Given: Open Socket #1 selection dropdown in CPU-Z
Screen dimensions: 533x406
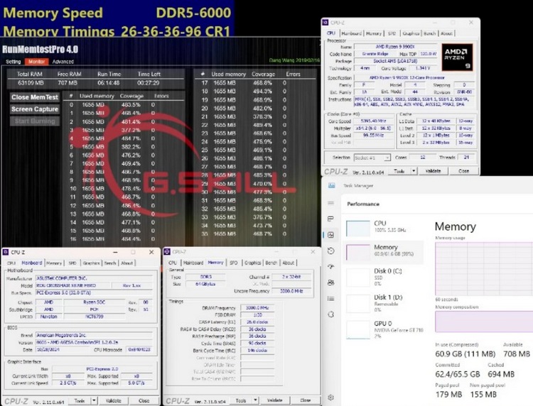Looking at the screenshot, I should 372,158.
